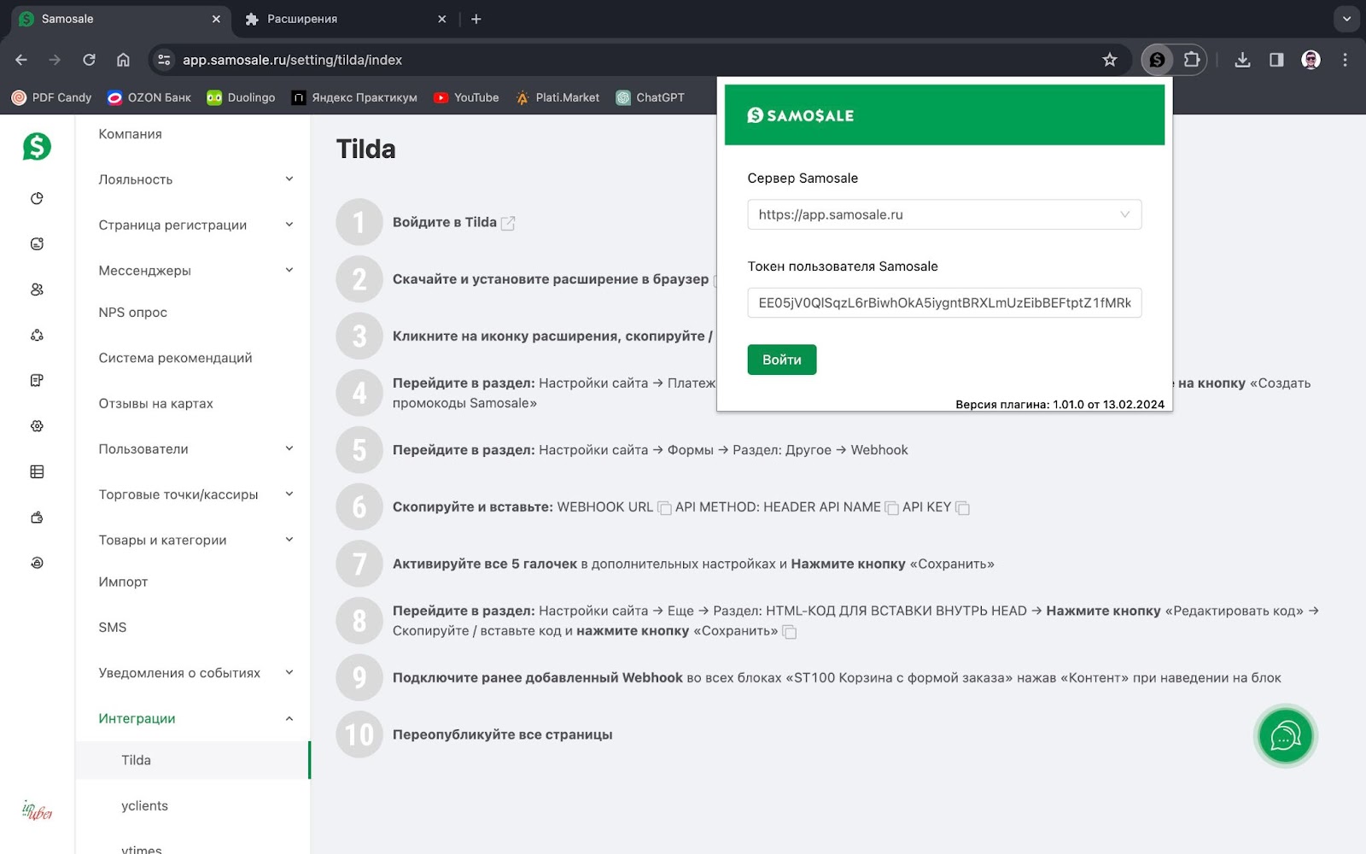Screen dimensions: 1366x854
Task: Expand the Лояльность menu section
Action: 289,179
